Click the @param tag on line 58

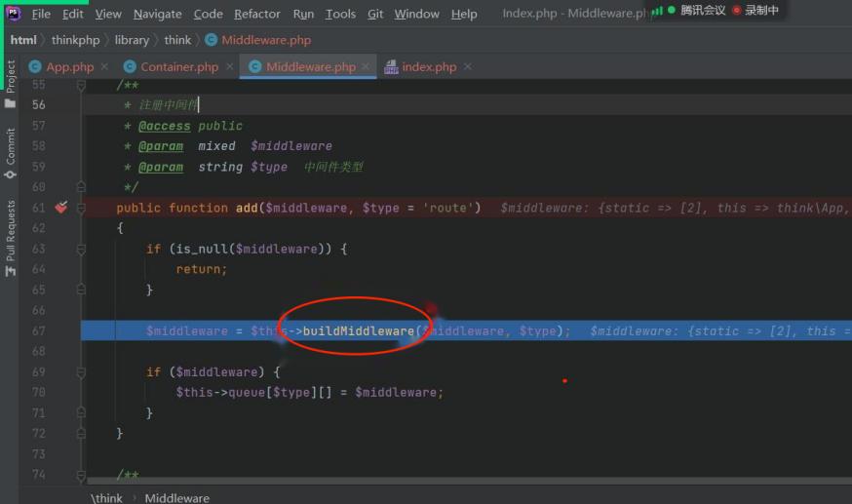(161, 146)
